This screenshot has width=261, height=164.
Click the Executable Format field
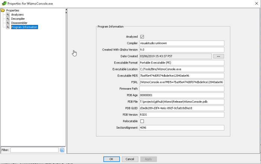coord(182,63)
